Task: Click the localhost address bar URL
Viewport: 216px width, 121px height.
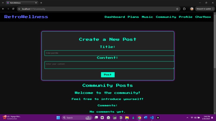Action: point(33,9)
